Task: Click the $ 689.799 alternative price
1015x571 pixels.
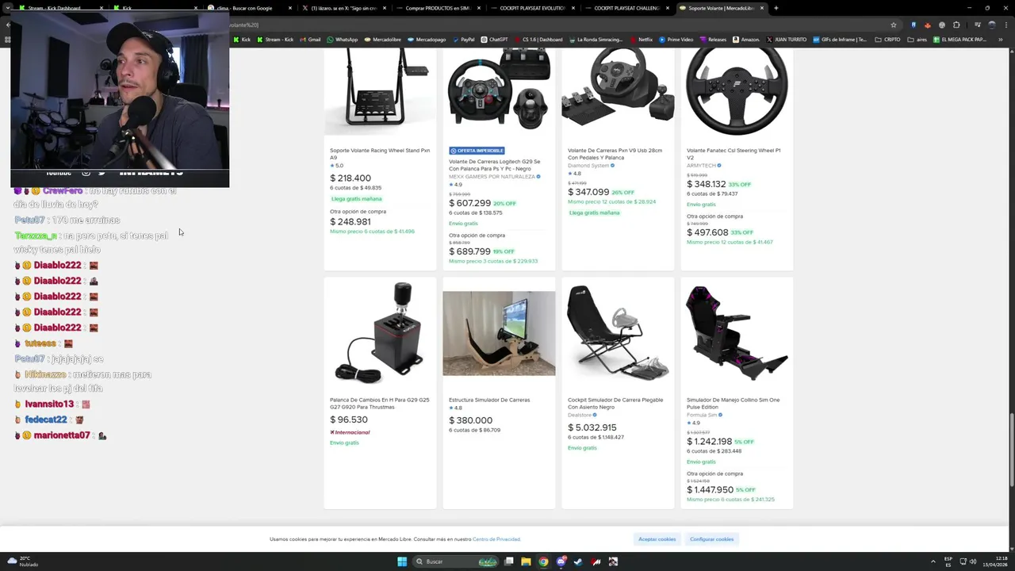Action: point(469,251)
